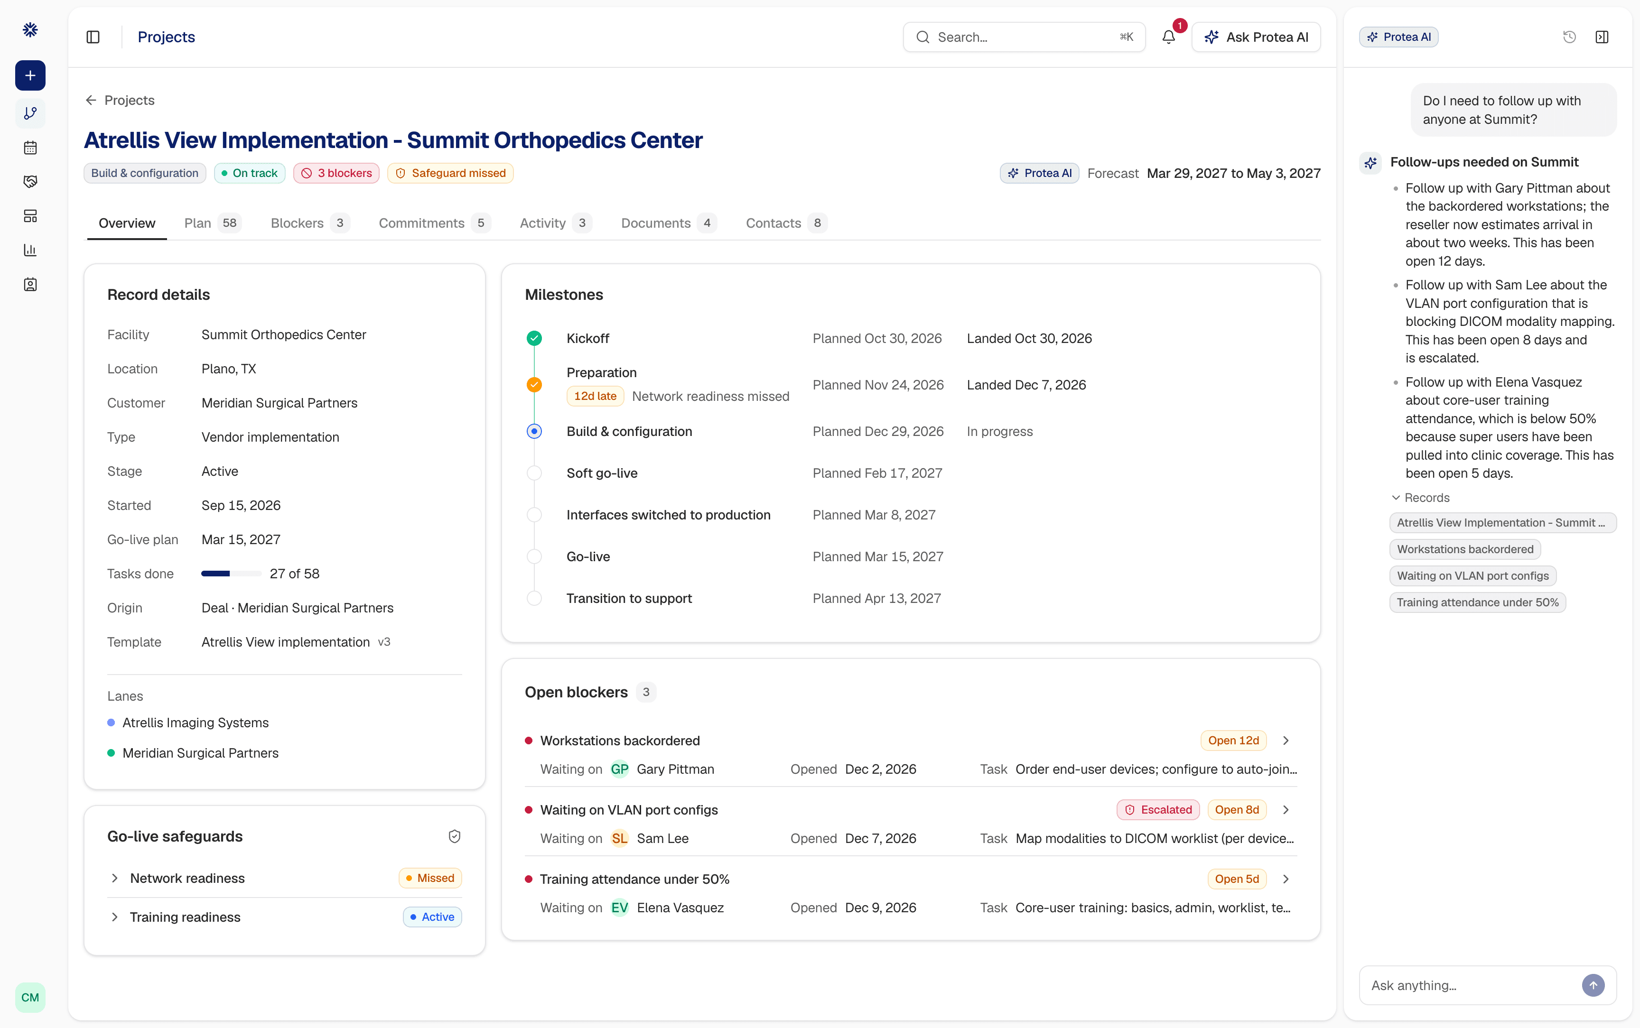Image resolution: width=1640 pixels, height=1028 pixels.
Task: Click the notifications bell icon
Action: [x=1168, y=37]
